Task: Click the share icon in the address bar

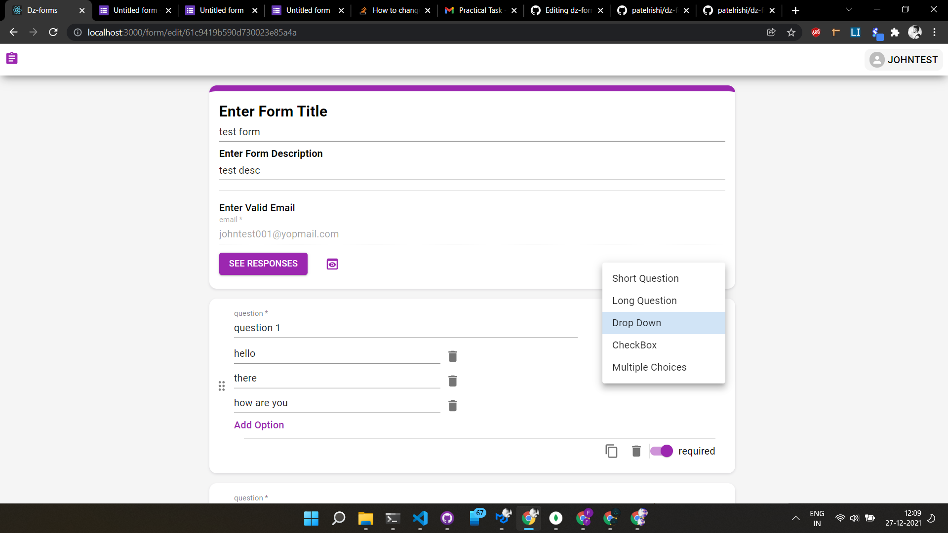Action: pos(771,32)
